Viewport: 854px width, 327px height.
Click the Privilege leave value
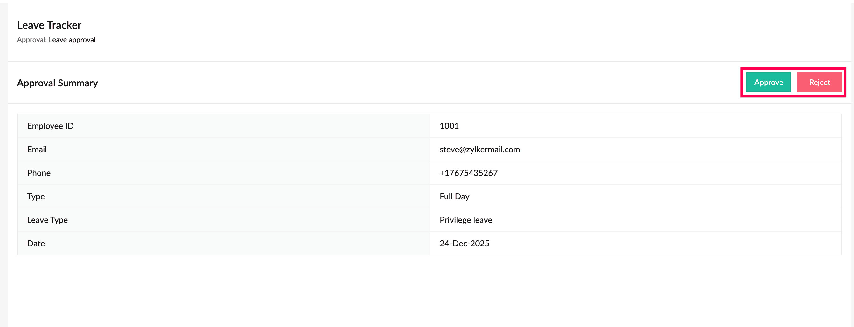coord(465,220)
